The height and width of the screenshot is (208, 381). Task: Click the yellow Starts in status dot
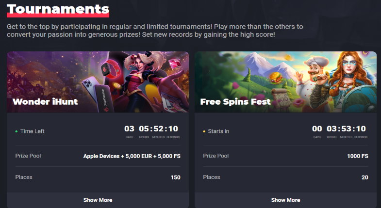(x=204, y=131)
